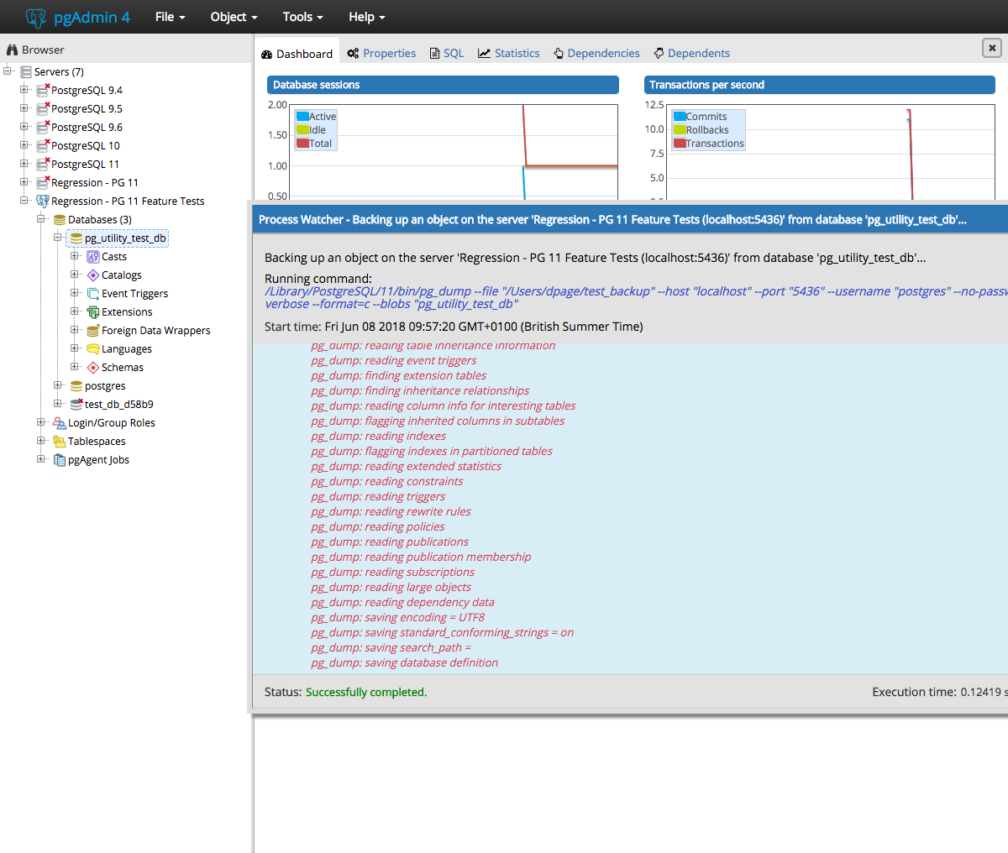The height and width of the screenshot is (853, 1008).
Task: Click the Schemas icon in tree
Action: (x=93, y=368)
